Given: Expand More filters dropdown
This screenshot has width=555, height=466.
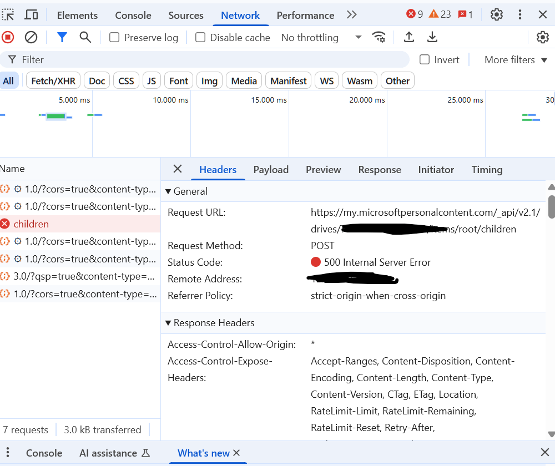Looking at the screenshot, I should click(x=516, y=60).
